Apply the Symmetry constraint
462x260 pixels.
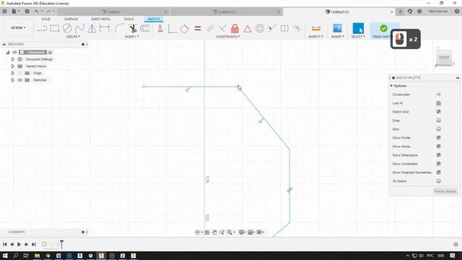(284, 29)
